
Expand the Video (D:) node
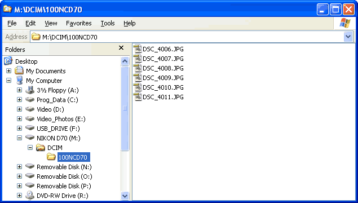click(x=19, y=109)
